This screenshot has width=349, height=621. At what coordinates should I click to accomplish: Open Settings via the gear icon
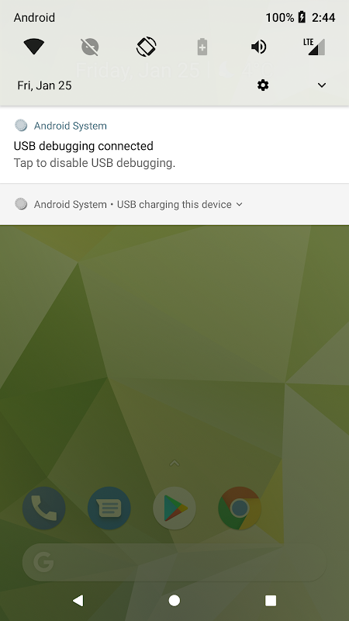point(263,85)
